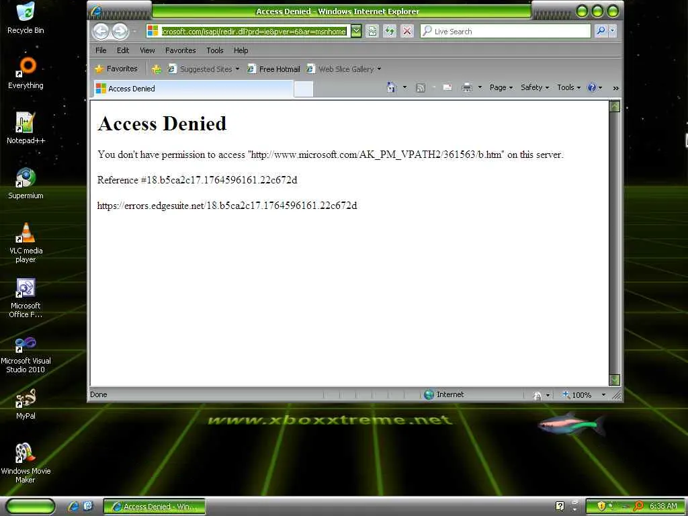Click the RSS feeds icon

[421, 88]
